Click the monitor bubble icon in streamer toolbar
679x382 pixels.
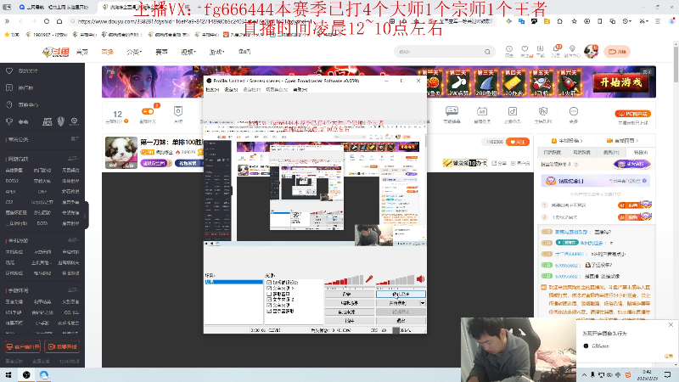pyautogui.click(x=452, y=111)
